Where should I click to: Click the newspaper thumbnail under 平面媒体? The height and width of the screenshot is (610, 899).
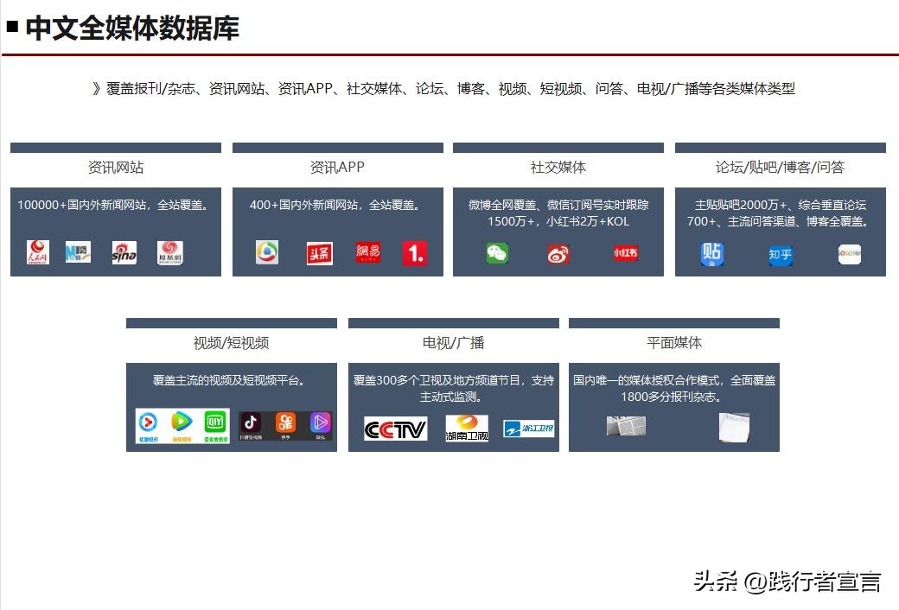tap(626, 424)
